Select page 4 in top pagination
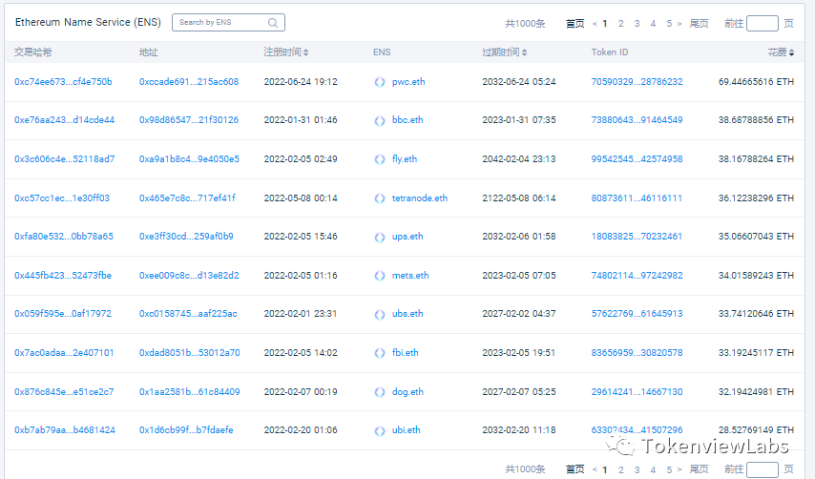 point(653,24)
